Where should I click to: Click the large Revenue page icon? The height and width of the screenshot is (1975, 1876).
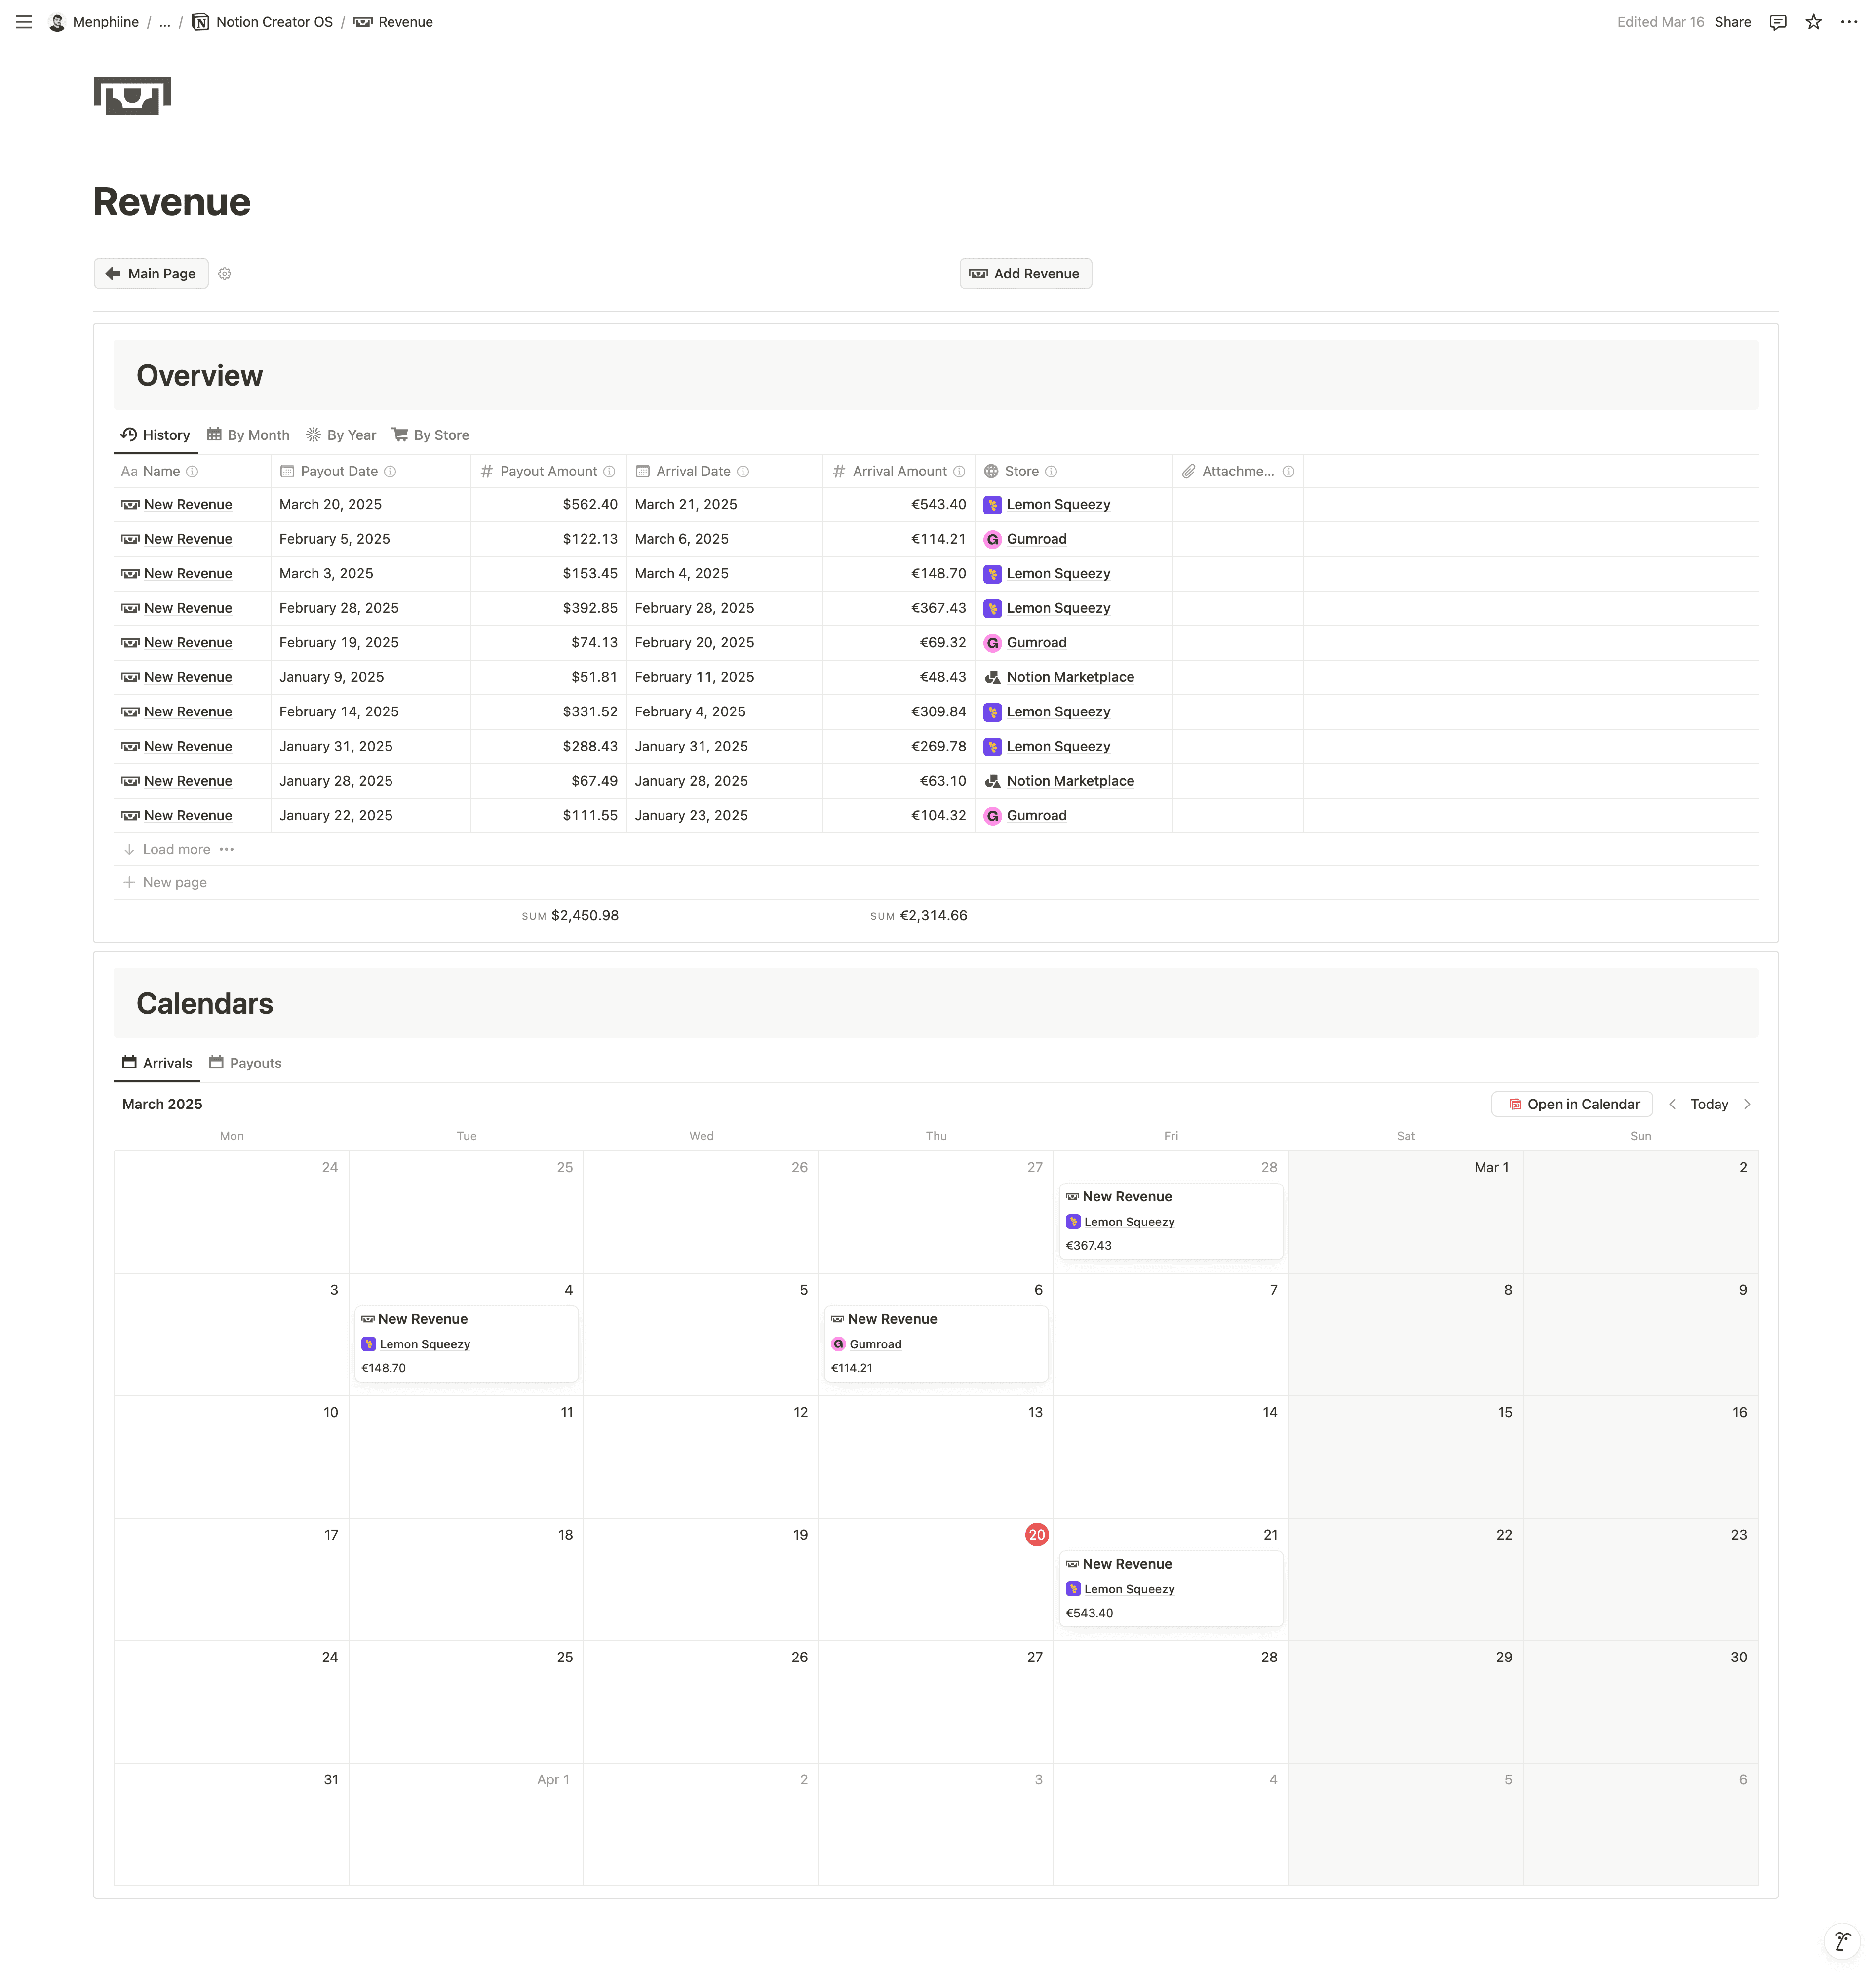[132, 96]
